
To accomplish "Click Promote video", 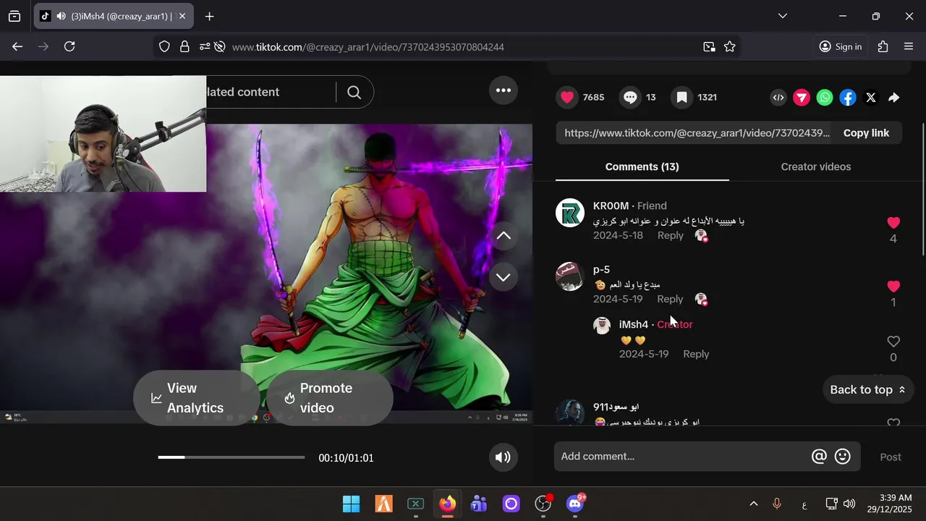I will 330,398.
